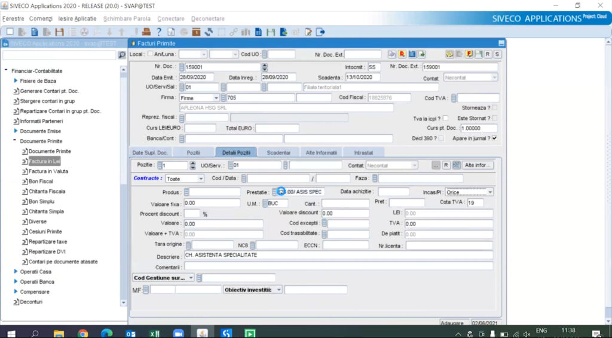Screen dimensions: 612x338
Task: Toggle the Tva la icpl checkbox
Action: pyautogui.click(x=445, y=118)
